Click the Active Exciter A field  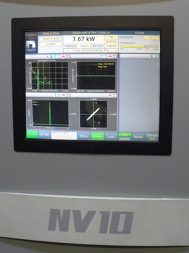pos(151,37)
